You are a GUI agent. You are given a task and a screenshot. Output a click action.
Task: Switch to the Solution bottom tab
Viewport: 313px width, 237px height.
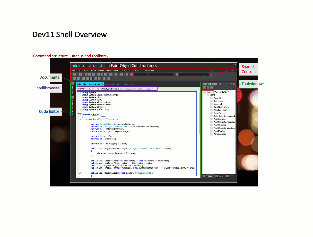click(x=208, y=176)
